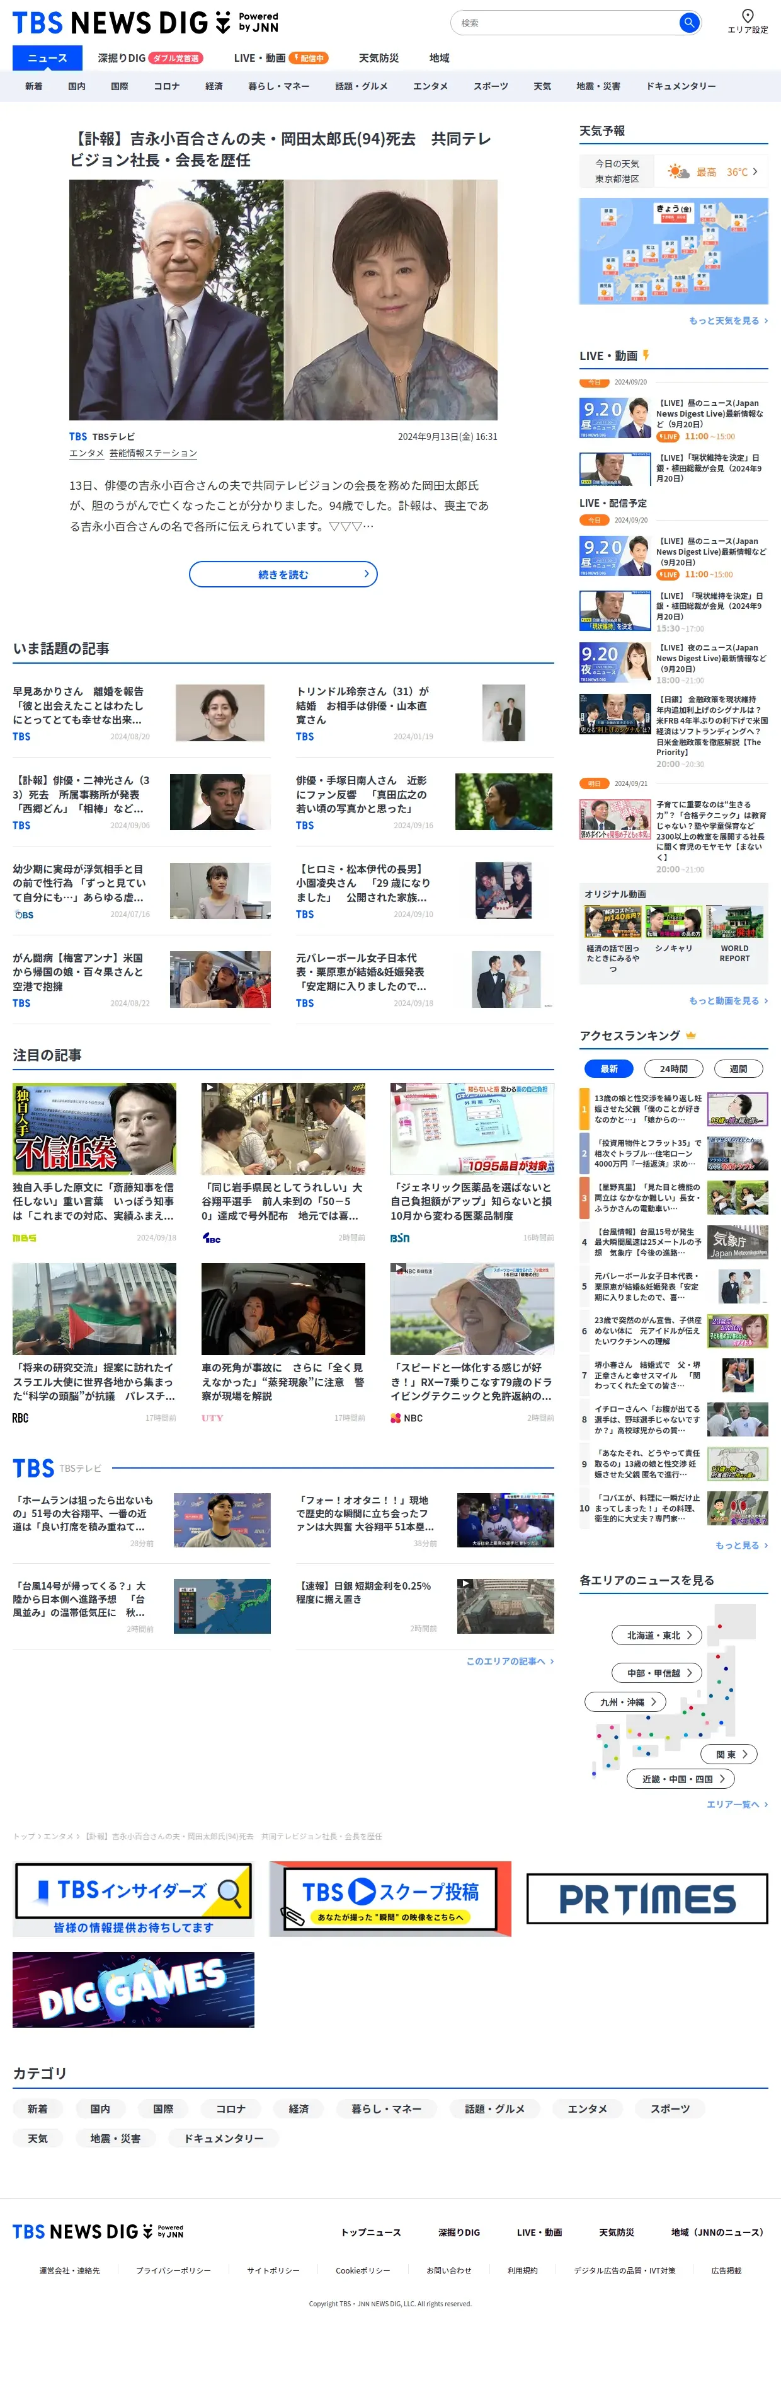Click the TBS section logo heading

coord(33,1468)
